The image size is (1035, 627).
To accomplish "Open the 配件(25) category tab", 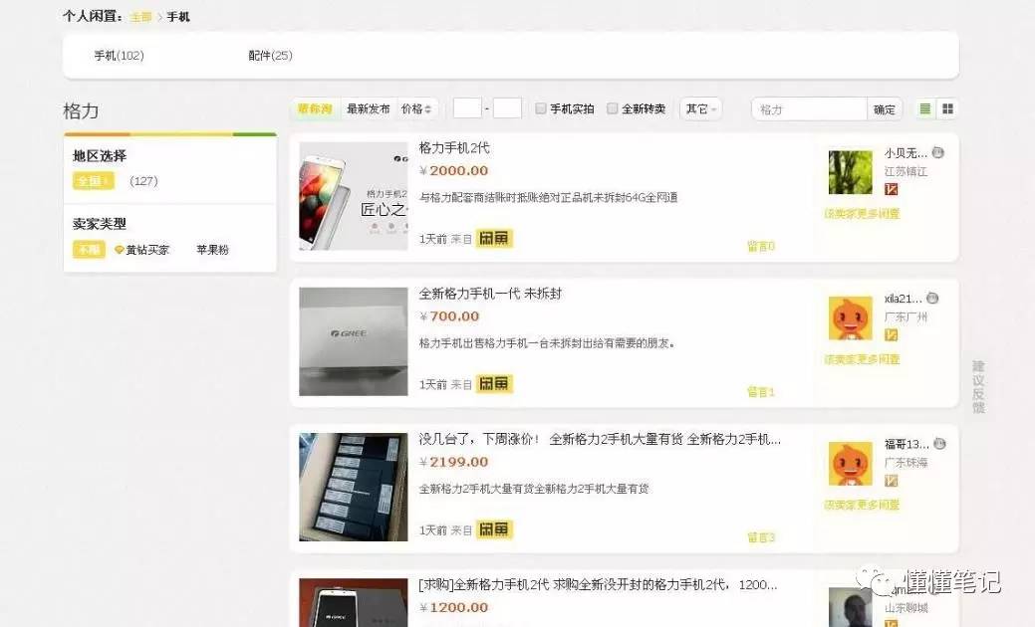I will click(x=270, y=56).
